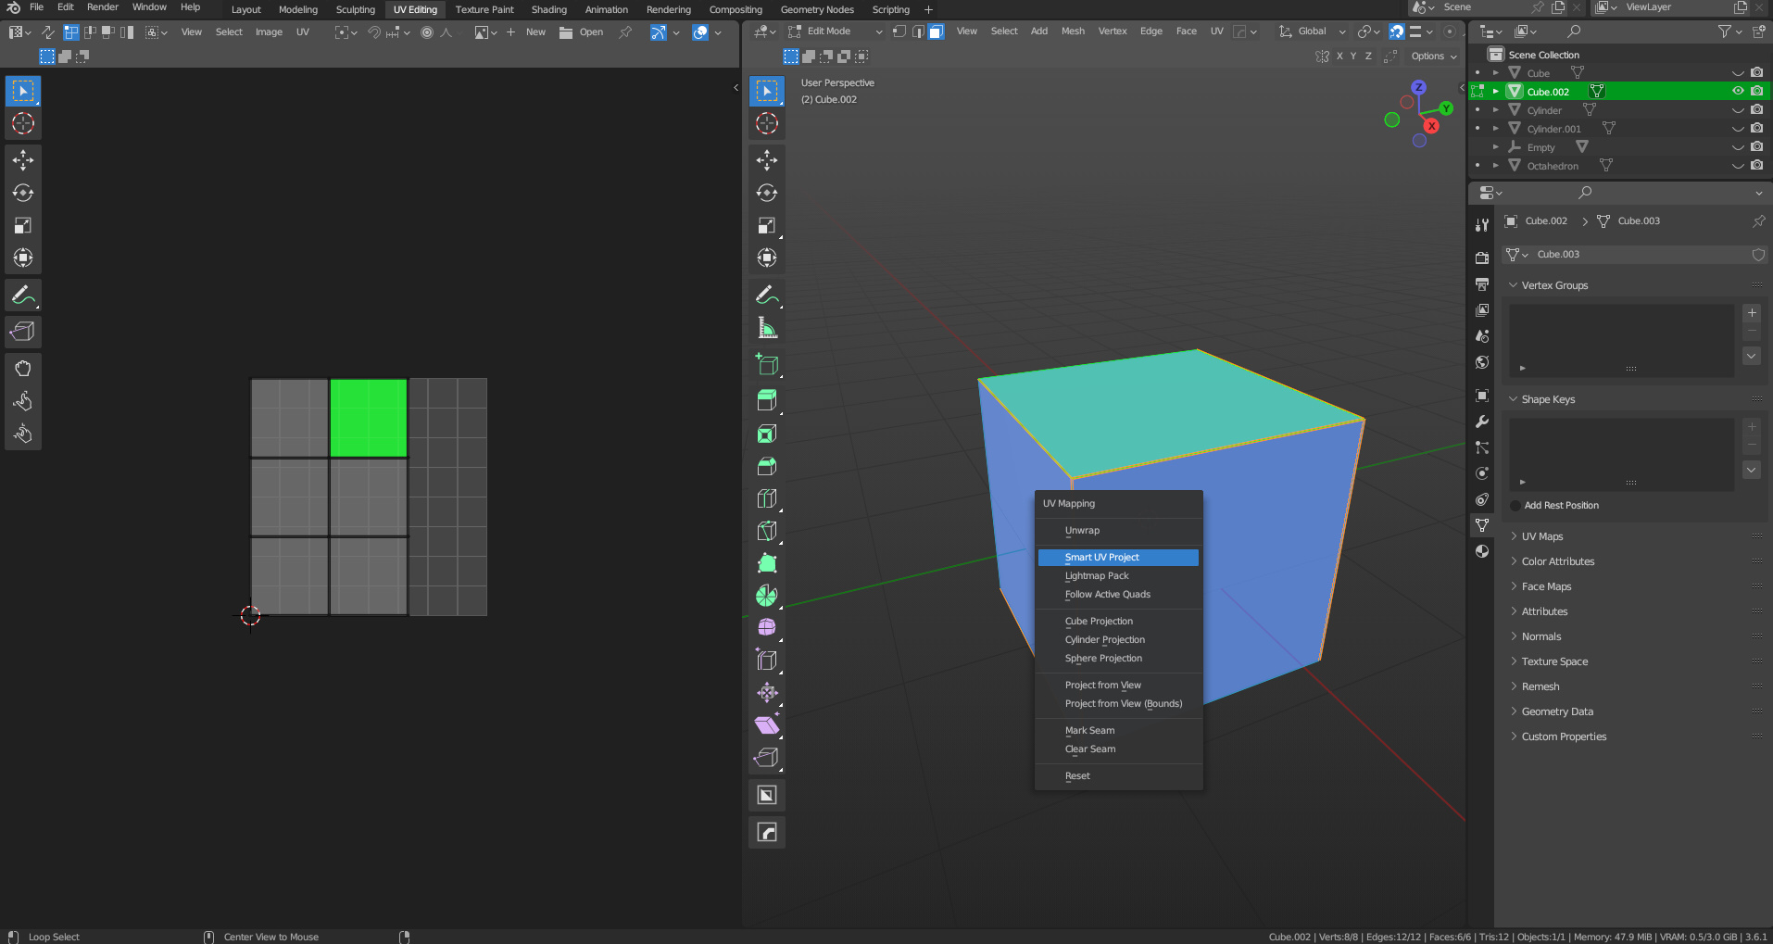
Task: Hide Cube.002 using its eye icon
Action: pyautogui.click(x=1738, y=92)
